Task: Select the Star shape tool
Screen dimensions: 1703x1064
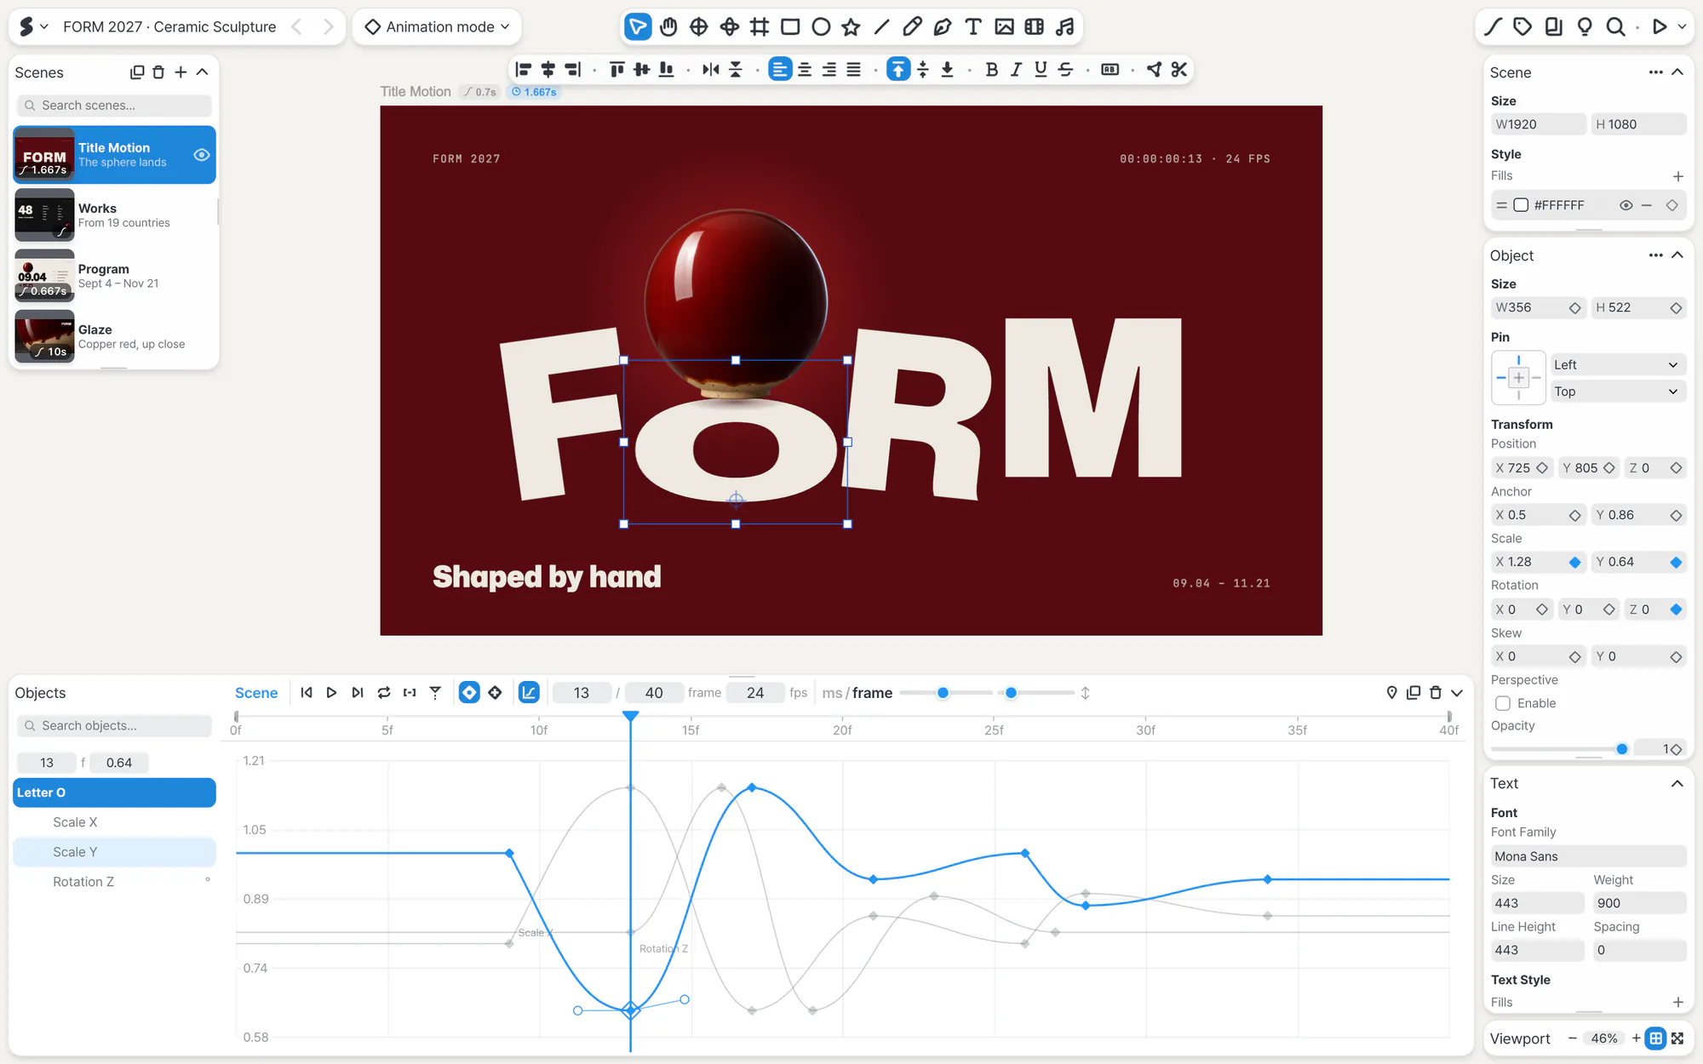Action: point(851,27)
